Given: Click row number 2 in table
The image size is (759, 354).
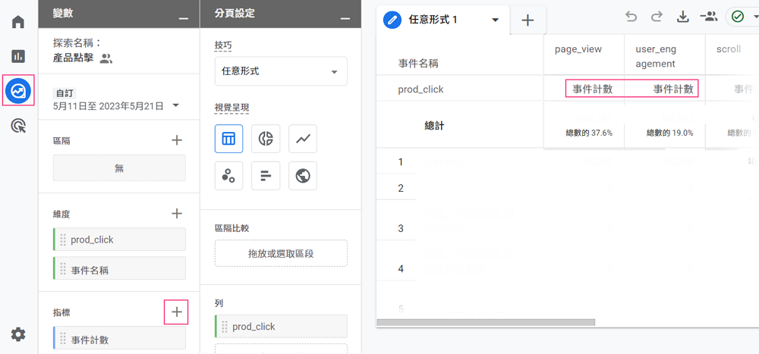Looking at the screenshot, I should 400,188.
